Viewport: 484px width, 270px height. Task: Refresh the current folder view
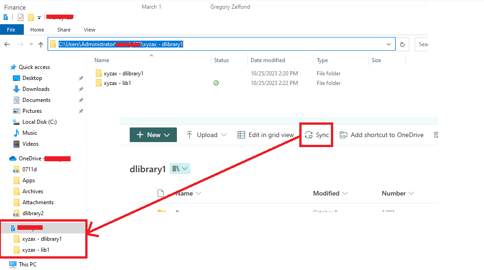(x=402, y=44)
